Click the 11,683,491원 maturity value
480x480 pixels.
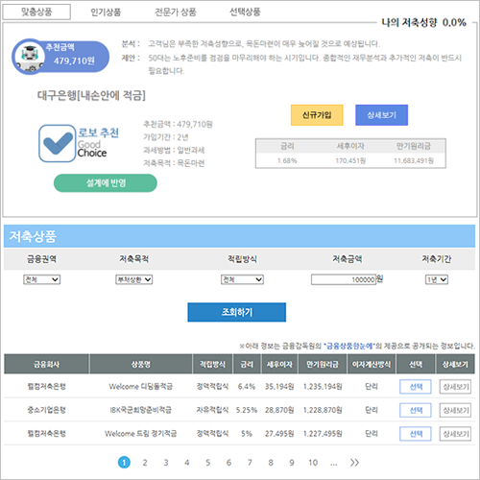(414, 160)
